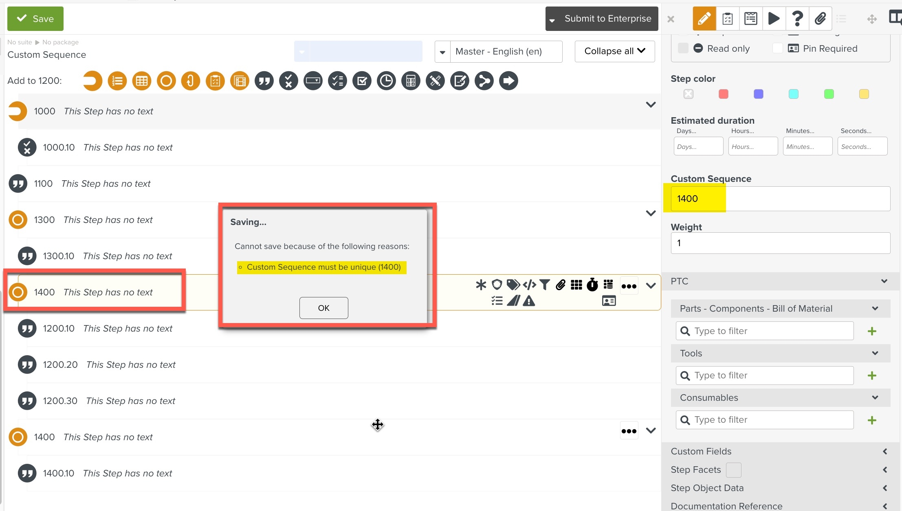Open the Master - English language dropdown

pos(498,52)
